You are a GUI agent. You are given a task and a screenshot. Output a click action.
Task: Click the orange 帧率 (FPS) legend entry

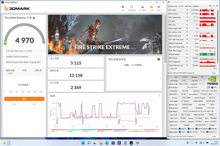pyautogui.click(x=59, y=131)
